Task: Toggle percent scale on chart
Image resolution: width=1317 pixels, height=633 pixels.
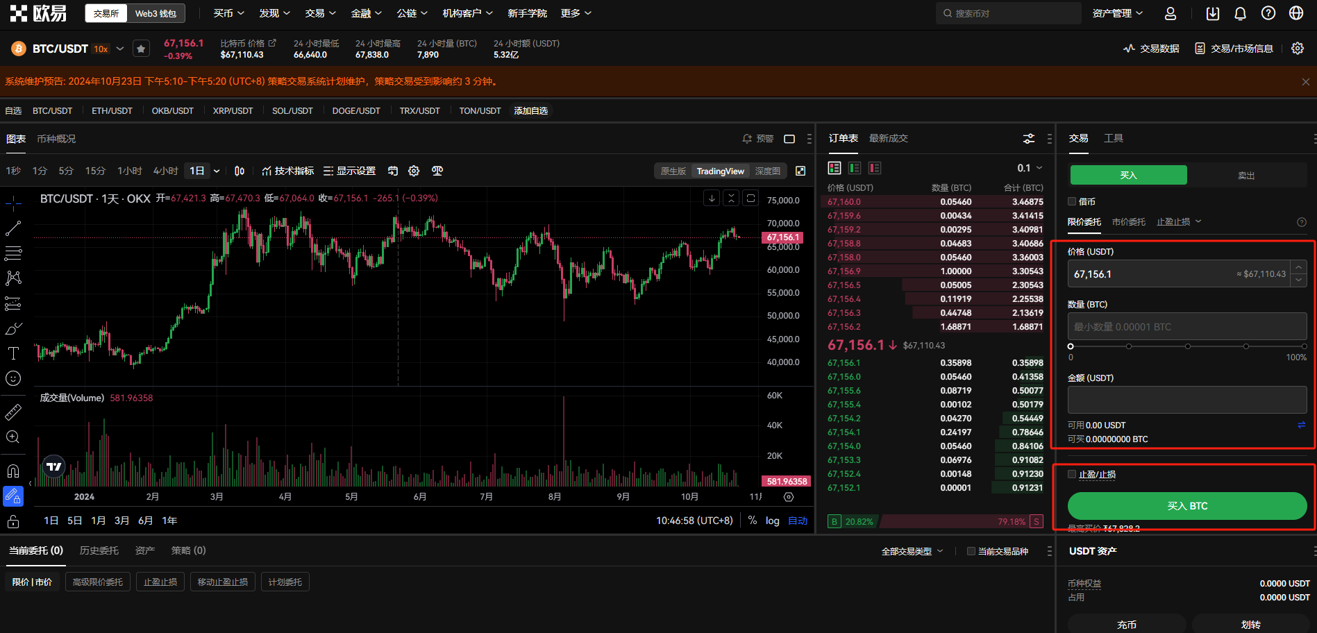Action: coord(753,521)
